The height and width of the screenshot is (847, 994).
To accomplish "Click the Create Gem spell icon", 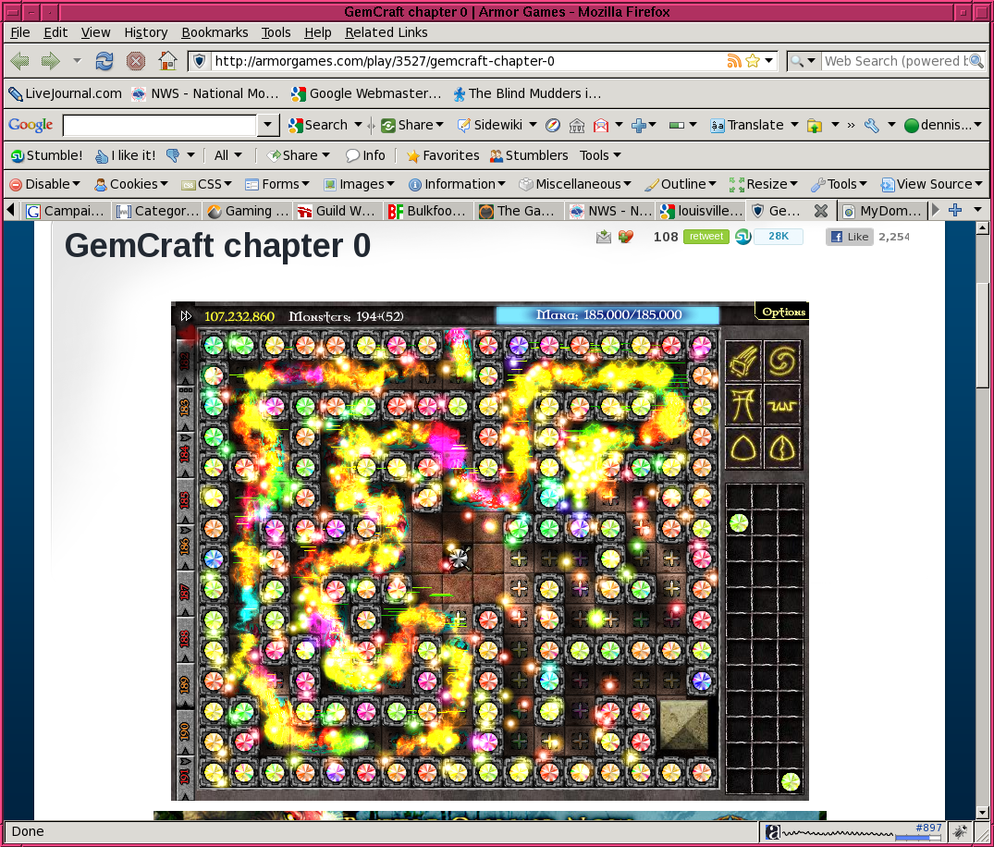I will click(x=743, y=448).
